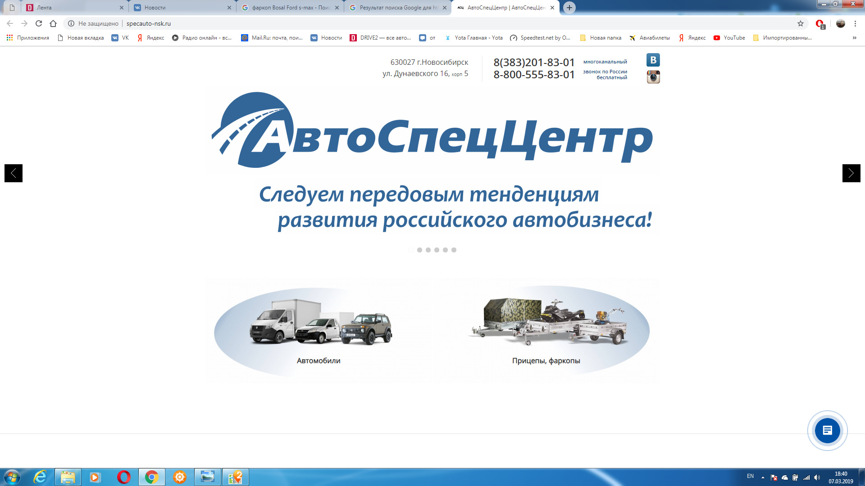Show hidden system tray icons

[763, 477]
